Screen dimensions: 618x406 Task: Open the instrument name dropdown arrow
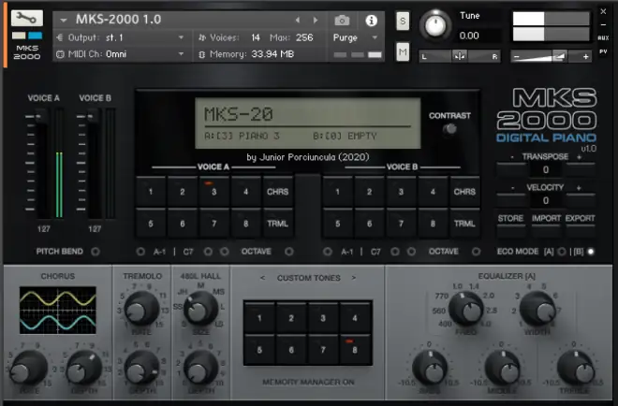tap(64, 20)
